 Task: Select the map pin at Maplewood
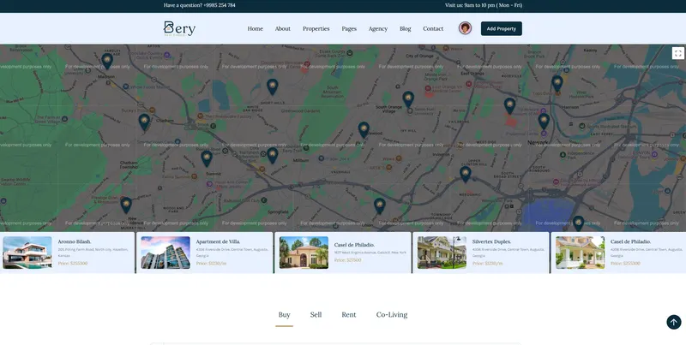pos(364,130)
